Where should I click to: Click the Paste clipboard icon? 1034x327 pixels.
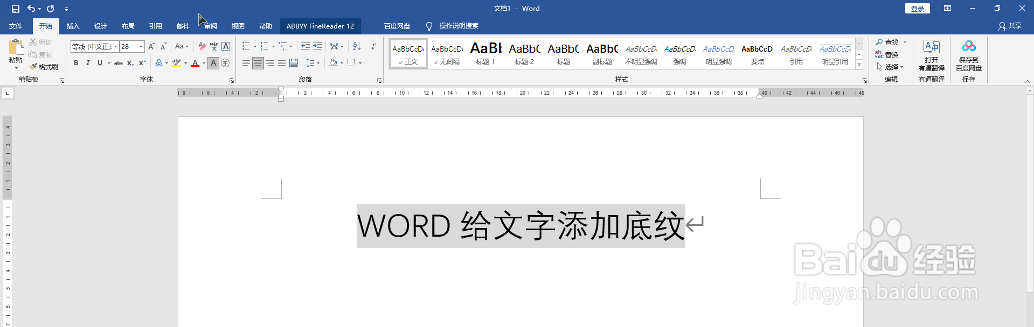[16, 47]
